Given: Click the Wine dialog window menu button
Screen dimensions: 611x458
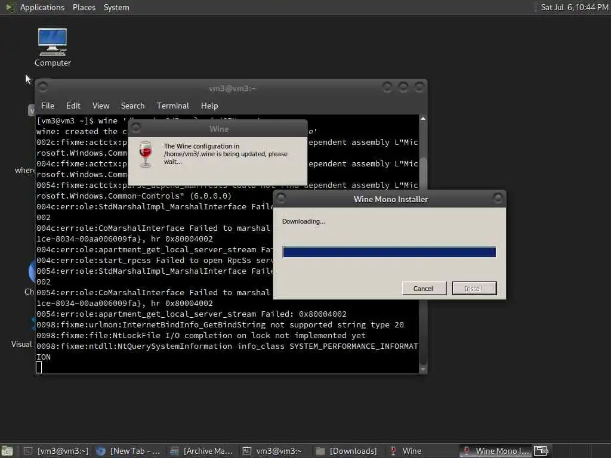Looking at the screenshot, I should tap(136, 128).
